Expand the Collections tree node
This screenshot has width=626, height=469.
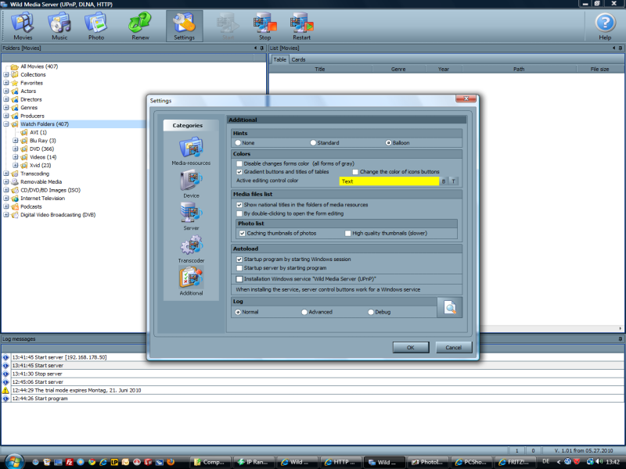6,74
